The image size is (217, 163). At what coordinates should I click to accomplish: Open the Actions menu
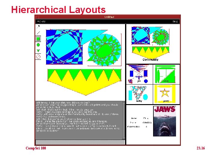coord(41,21)
